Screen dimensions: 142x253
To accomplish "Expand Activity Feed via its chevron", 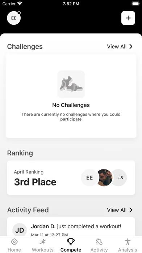I will (x=131, y=210).
